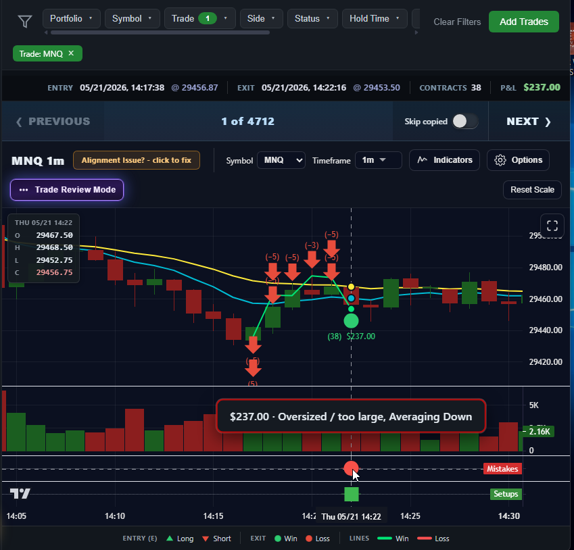Open the Side filter dropdown
The width and height of the screenshot is (574, 550).
pos(262,19)
